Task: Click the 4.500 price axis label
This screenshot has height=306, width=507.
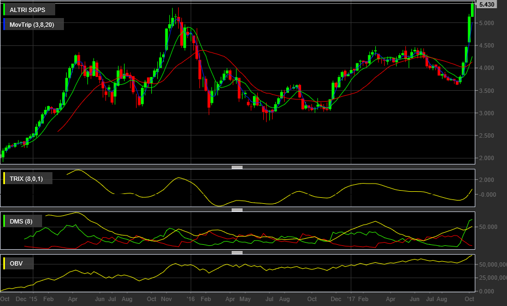Action: (486, 45)
